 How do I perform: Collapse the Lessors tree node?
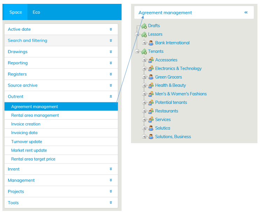pyautogui.click(x=137, y=34)
